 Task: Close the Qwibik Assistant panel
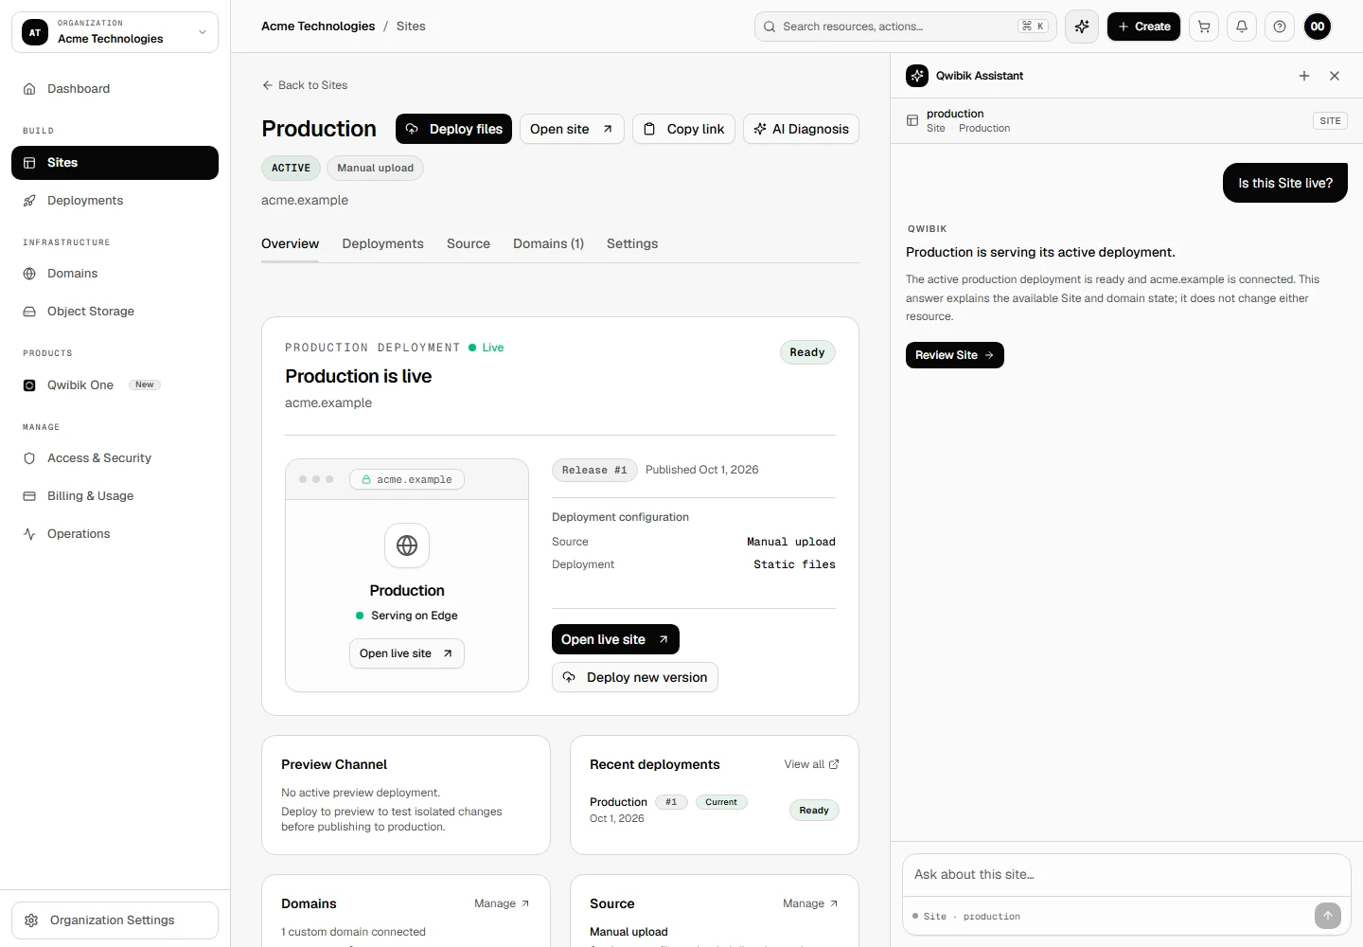[x=1335, y=76]
